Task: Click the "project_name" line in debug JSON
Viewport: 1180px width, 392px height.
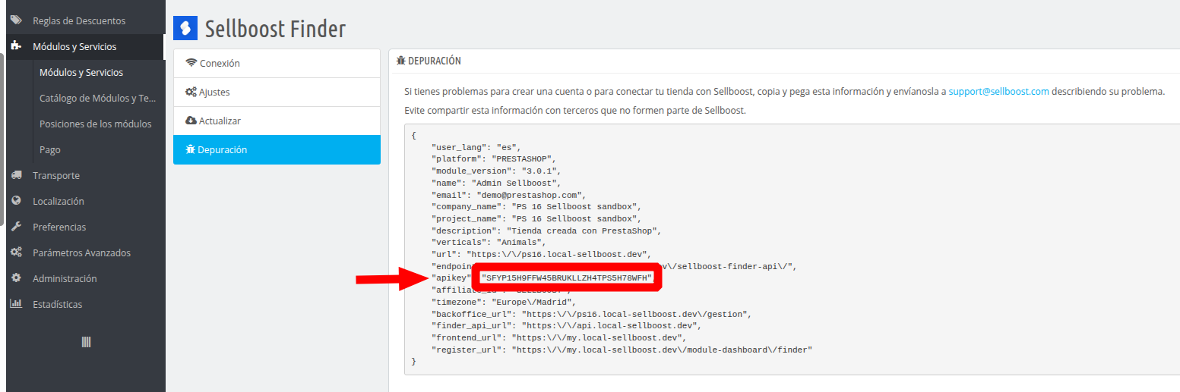Action: [x=537, y=218]
